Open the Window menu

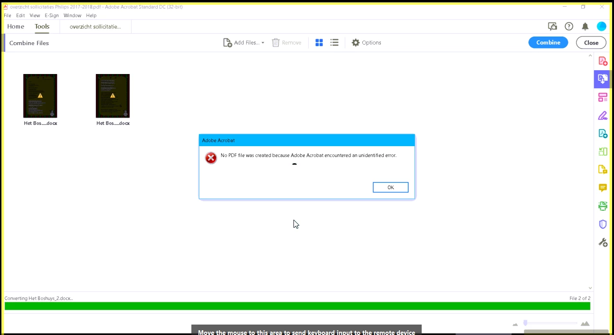(x=73, y=16)
